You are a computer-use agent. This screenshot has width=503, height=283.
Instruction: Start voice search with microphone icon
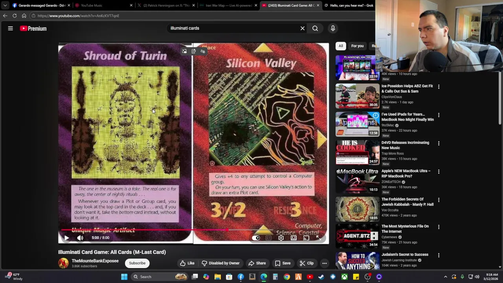[333, 28]
